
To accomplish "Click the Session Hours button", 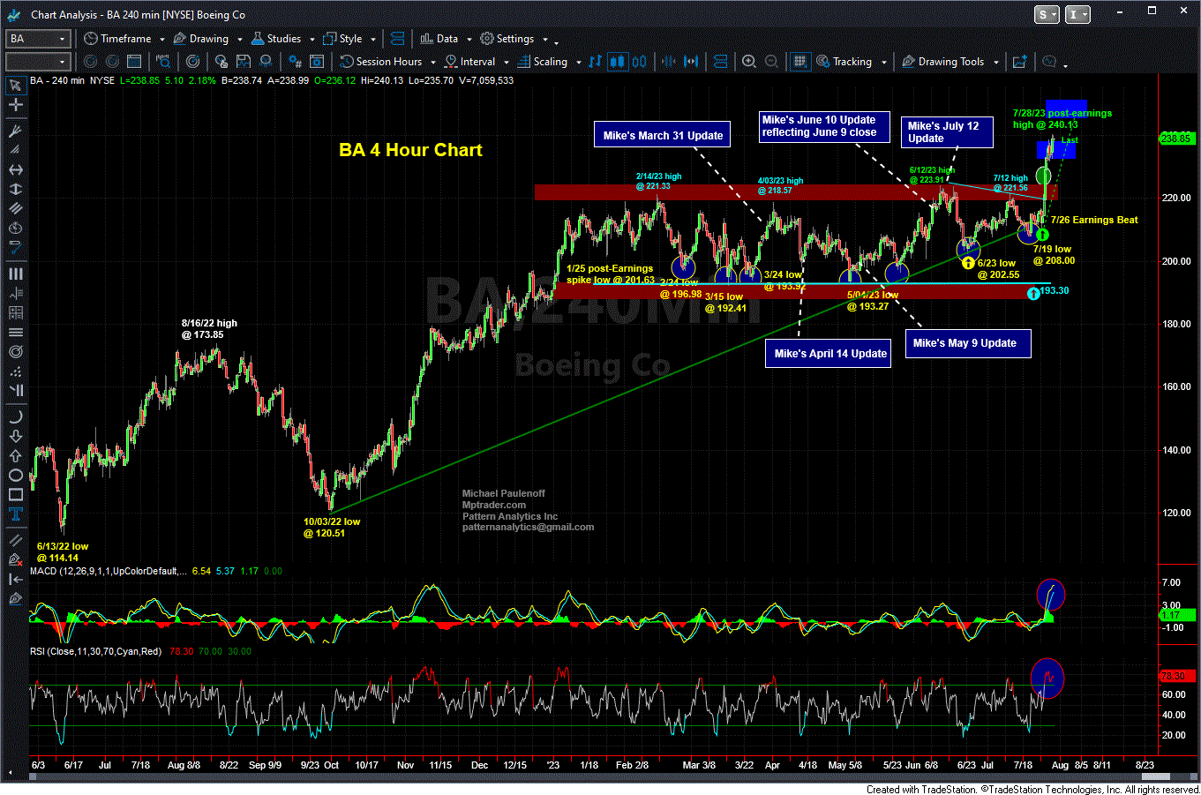I will (381, 62).
